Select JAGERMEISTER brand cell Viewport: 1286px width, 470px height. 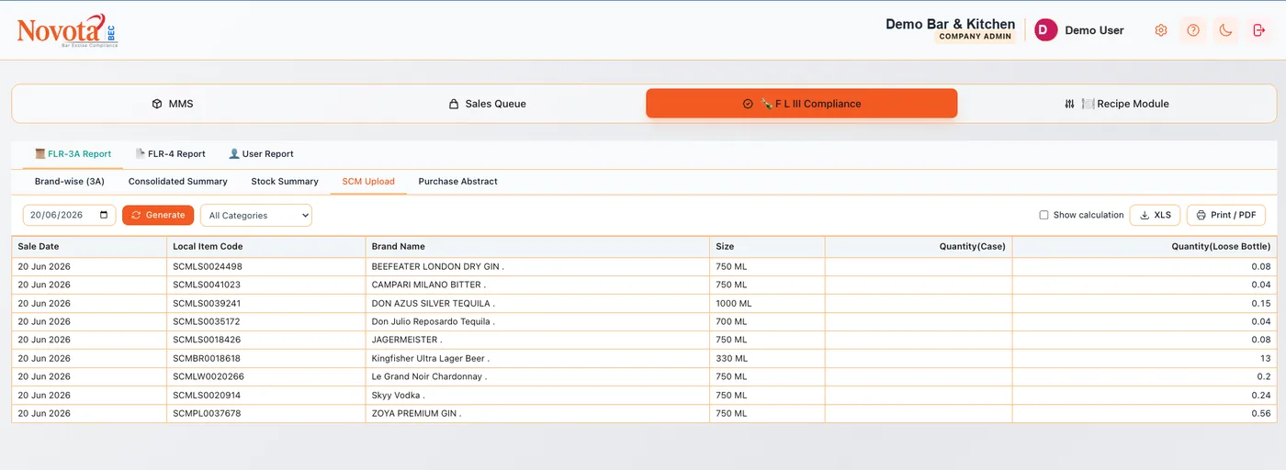538,340
